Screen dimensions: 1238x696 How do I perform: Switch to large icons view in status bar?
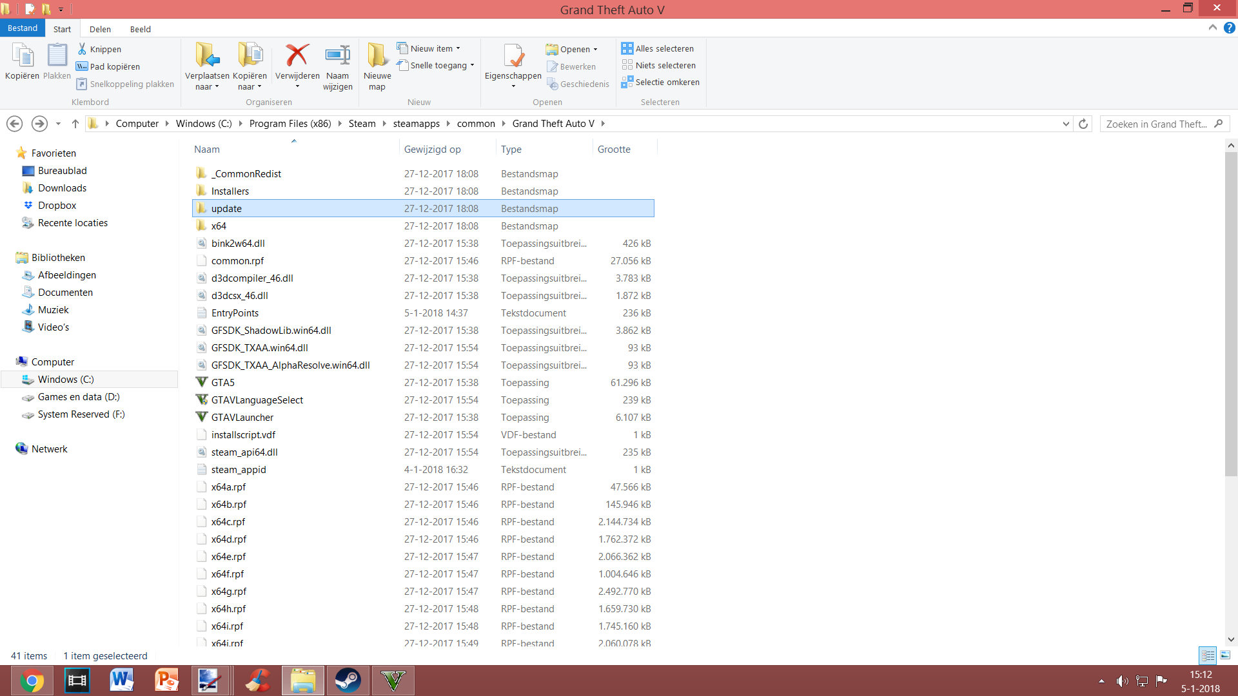coord(1225,655)
